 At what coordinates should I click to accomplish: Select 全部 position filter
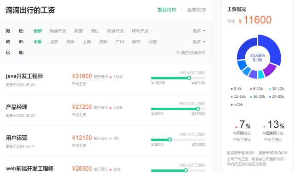tap(38, 31)
